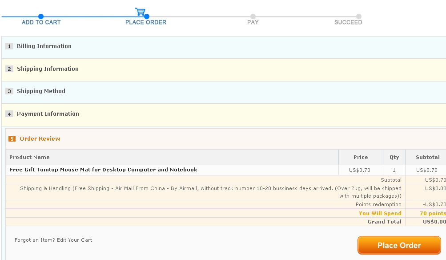This screenshot has width=446, height=260.
Task: Click the orange number 5 Order Review badge
Action: coord(12,139)
